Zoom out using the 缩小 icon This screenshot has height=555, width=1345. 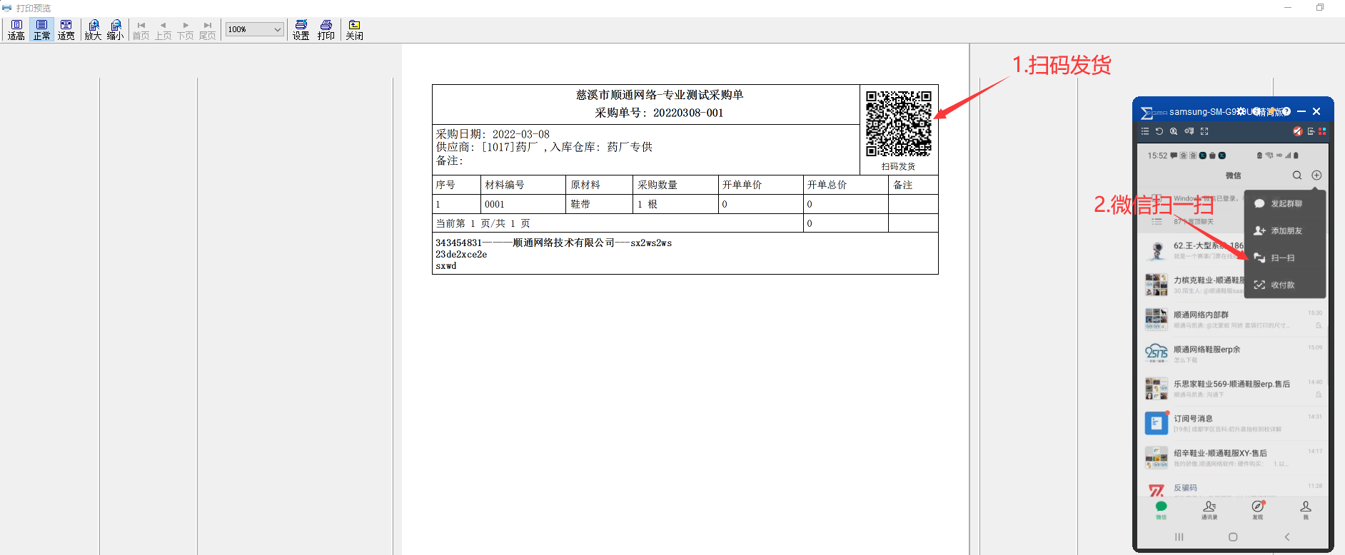tap(115, 29)
